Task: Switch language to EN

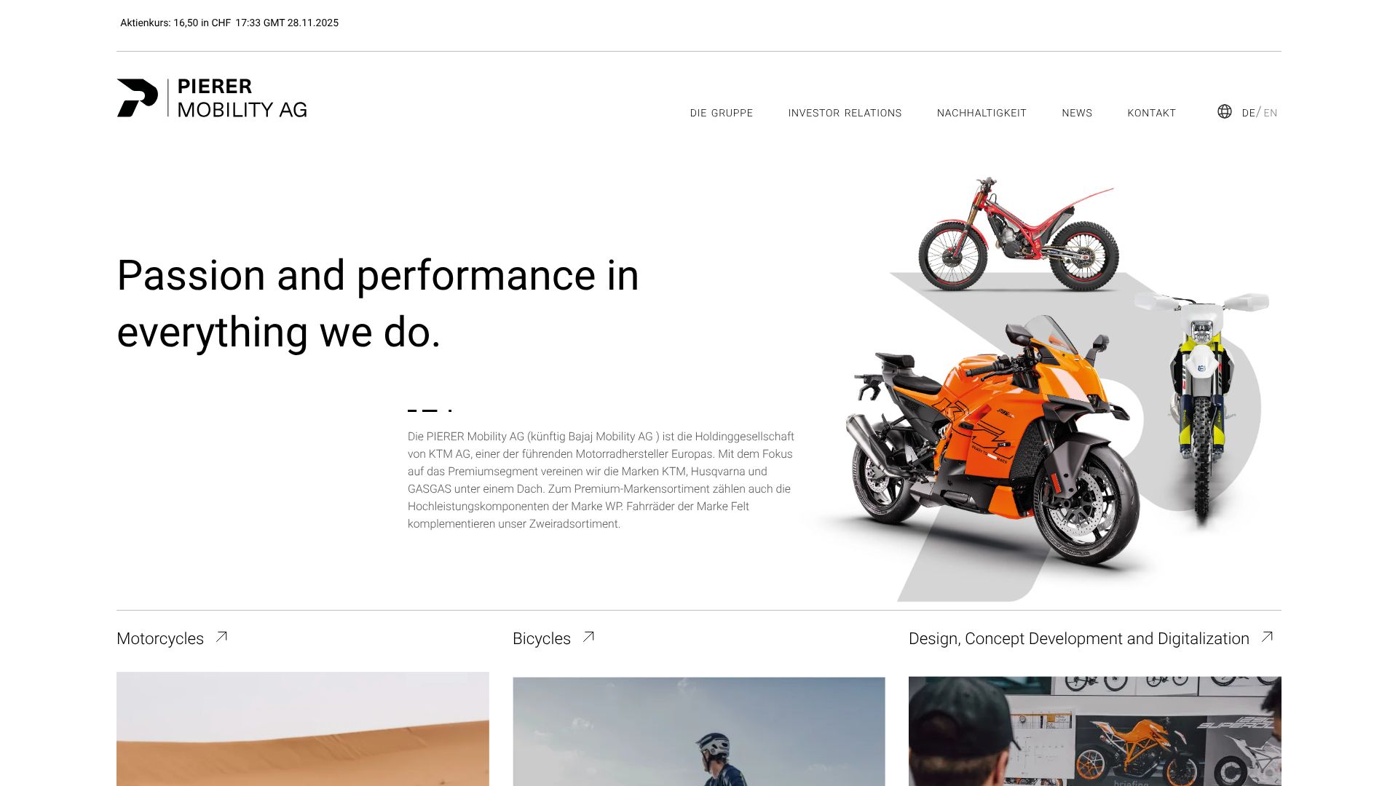Action: [x=1271, y=113]
